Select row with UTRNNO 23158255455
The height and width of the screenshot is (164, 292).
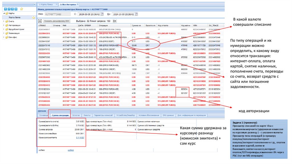[x=130, y=105]
